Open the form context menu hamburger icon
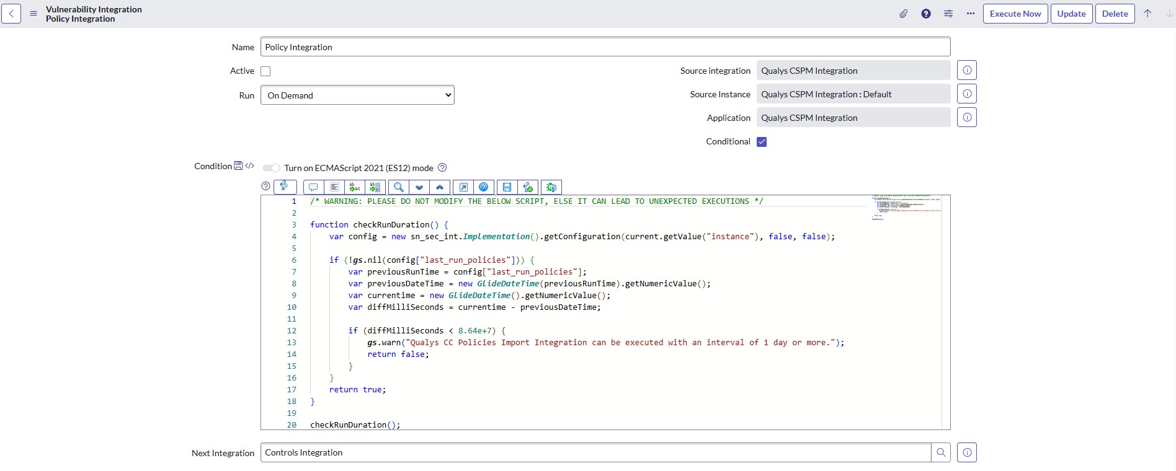 (x=33, y=14)
